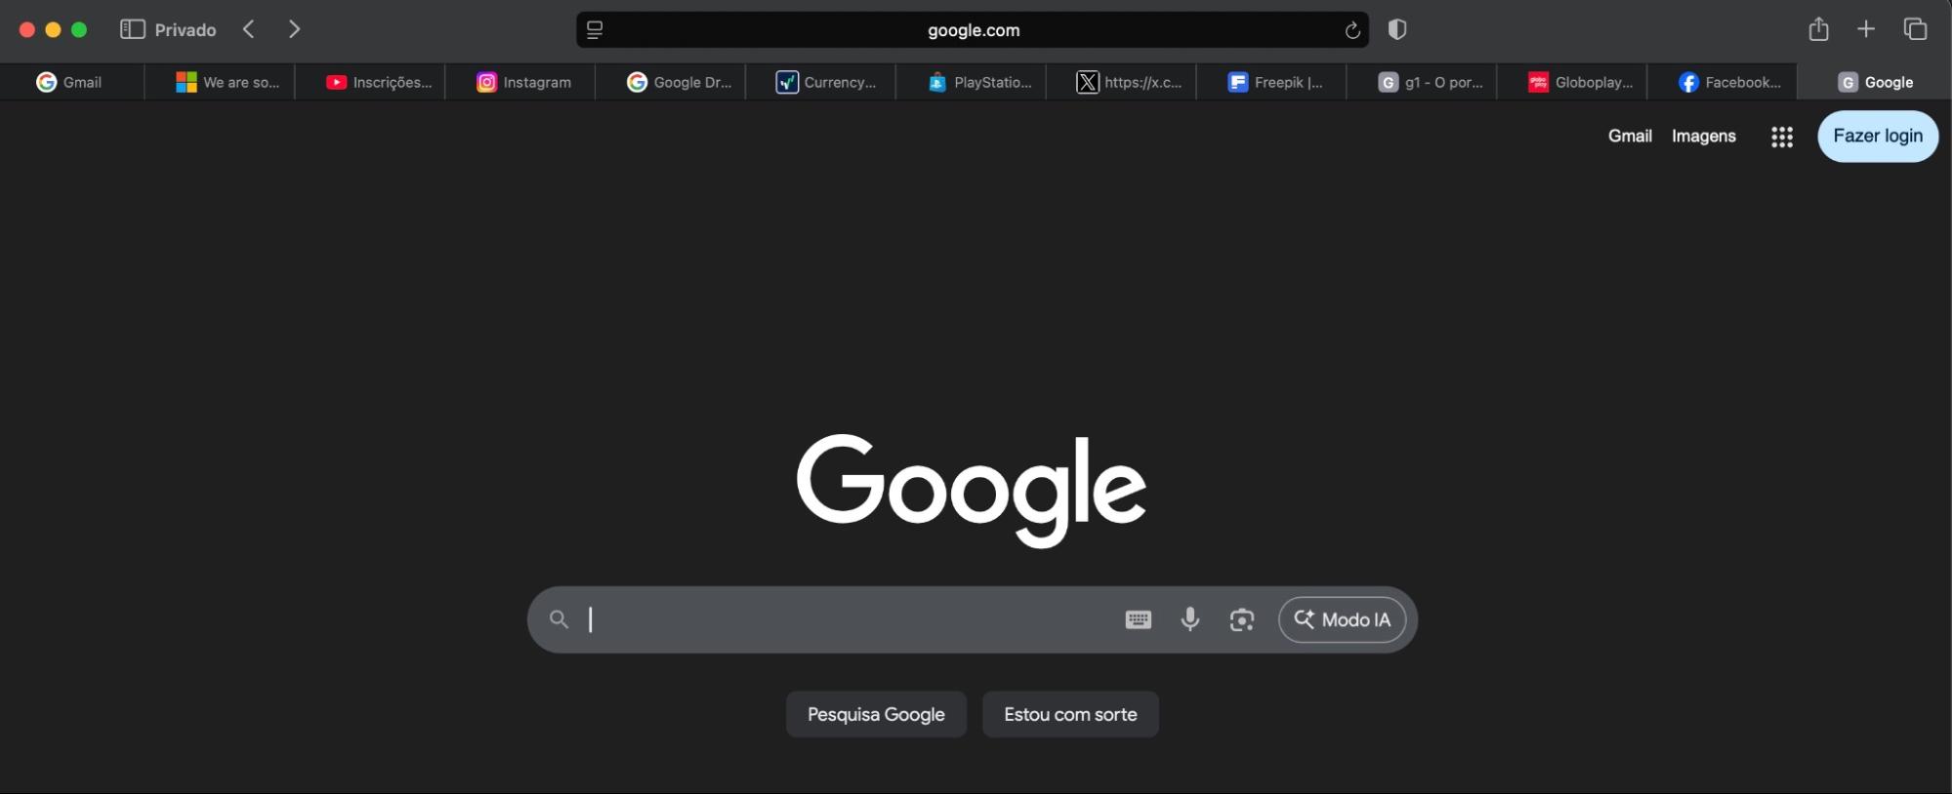The height and width of the screenshot is (794, 1952).
Task: Switch to the PlayStation tab
Action: pos(979,83)
